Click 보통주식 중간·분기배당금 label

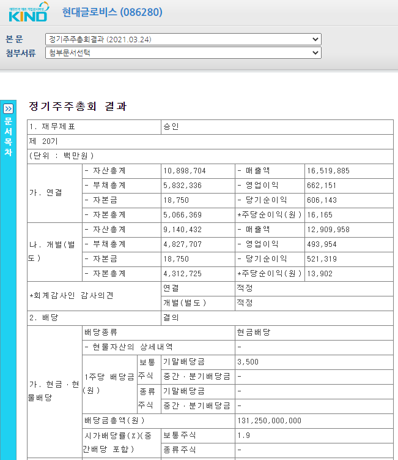pyautogui.click(x=197, y=377)
